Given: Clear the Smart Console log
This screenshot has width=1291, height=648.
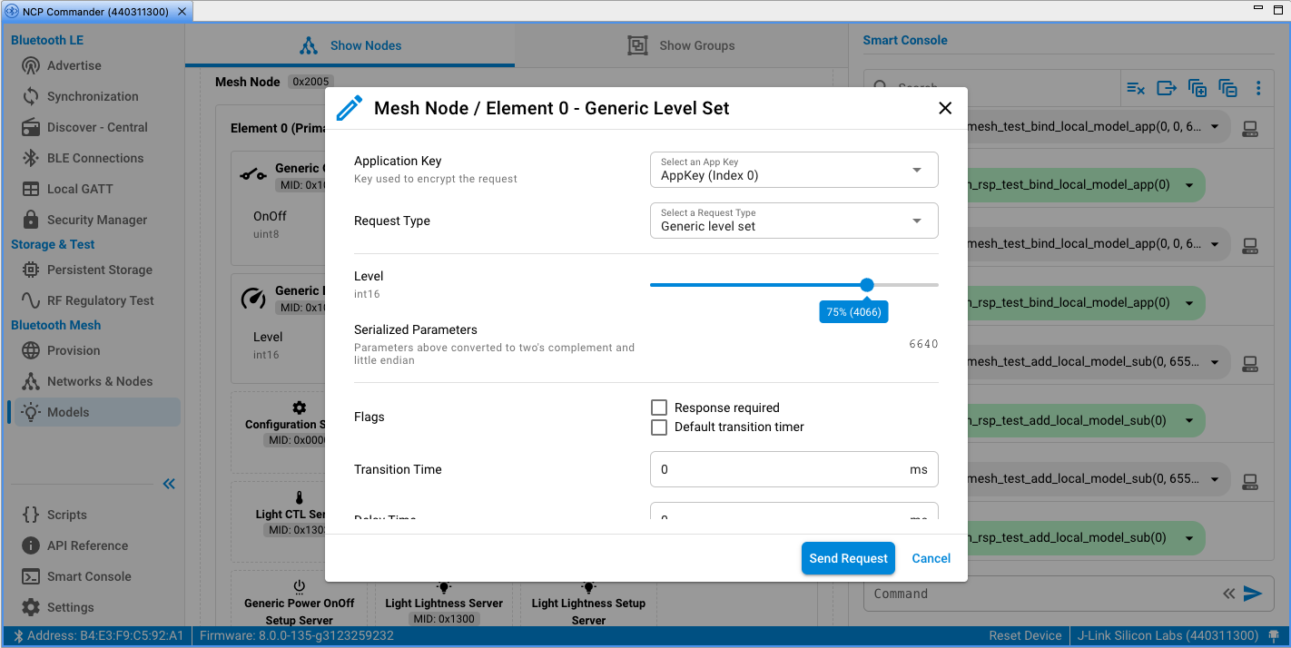Looking at the screenshot, I should pyautogui.click(x=1136, y=88).
